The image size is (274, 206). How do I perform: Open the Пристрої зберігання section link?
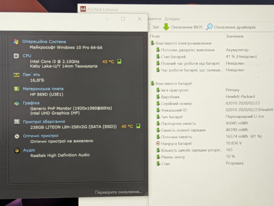click(44, 122)
